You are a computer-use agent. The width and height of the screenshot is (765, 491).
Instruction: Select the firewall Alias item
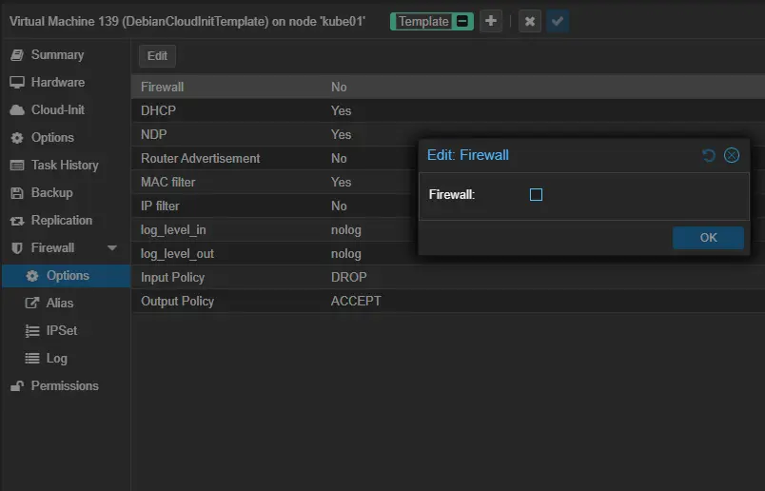[59, 304]
